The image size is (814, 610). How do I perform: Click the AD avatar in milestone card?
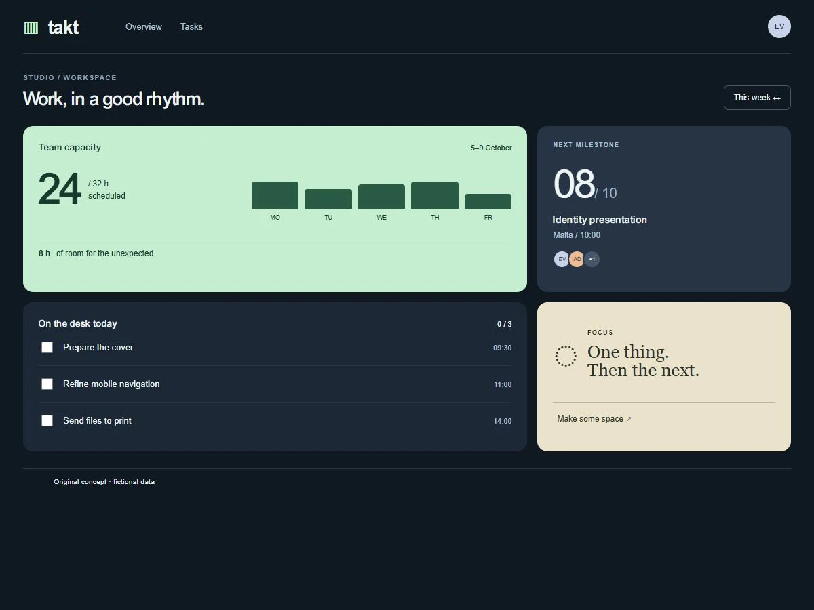[577, 259]
